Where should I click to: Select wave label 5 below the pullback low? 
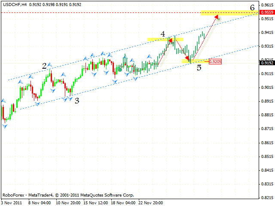point(199,68)
